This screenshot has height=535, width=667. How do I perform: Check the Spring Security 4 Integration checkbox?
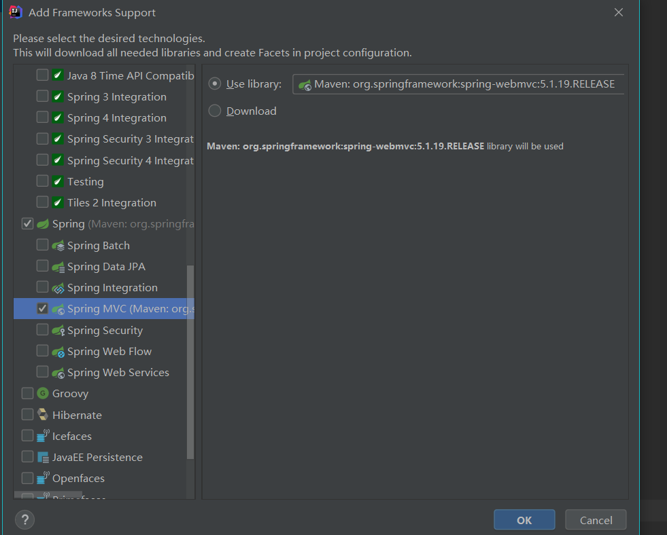(42, 160)
